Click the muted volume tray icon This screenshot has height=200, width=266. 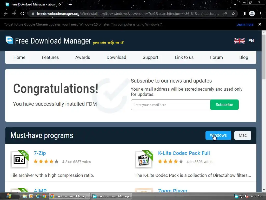pyautogui.click(x=247, y=196)
